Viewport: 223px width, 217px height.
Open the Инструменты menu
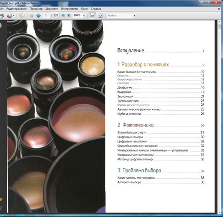click(69, 9)
